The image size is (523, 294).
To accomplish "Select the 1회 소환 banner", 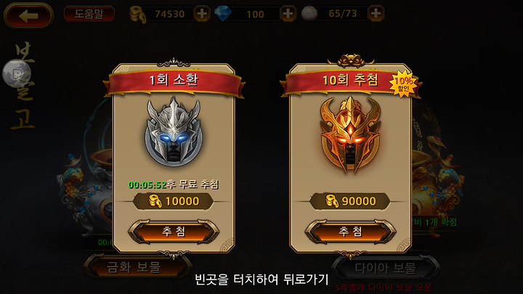I will coord(174,81).
